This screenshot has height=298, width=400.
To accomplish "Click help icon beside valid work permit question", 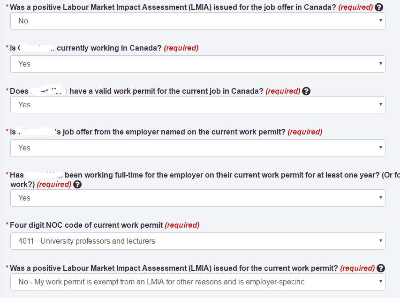I will pyautogui.click(x=306, y=91).
